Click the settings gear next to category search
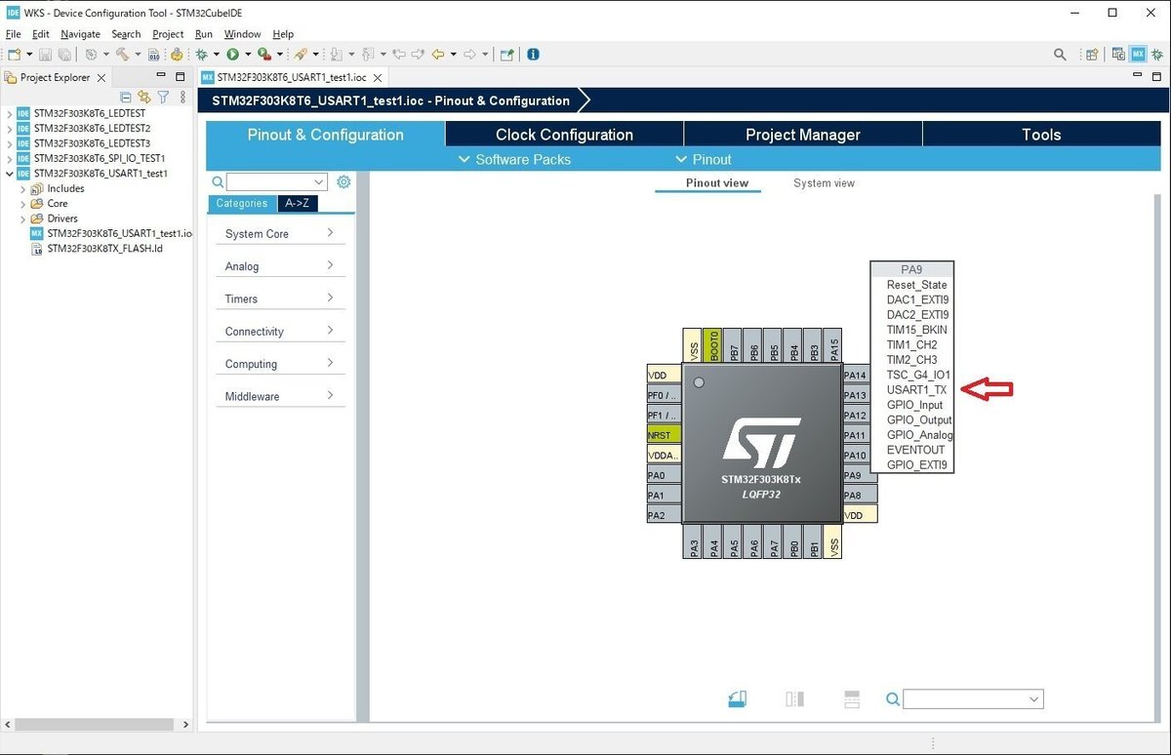This screenshot has height=755, width=1171. (343, 181)
